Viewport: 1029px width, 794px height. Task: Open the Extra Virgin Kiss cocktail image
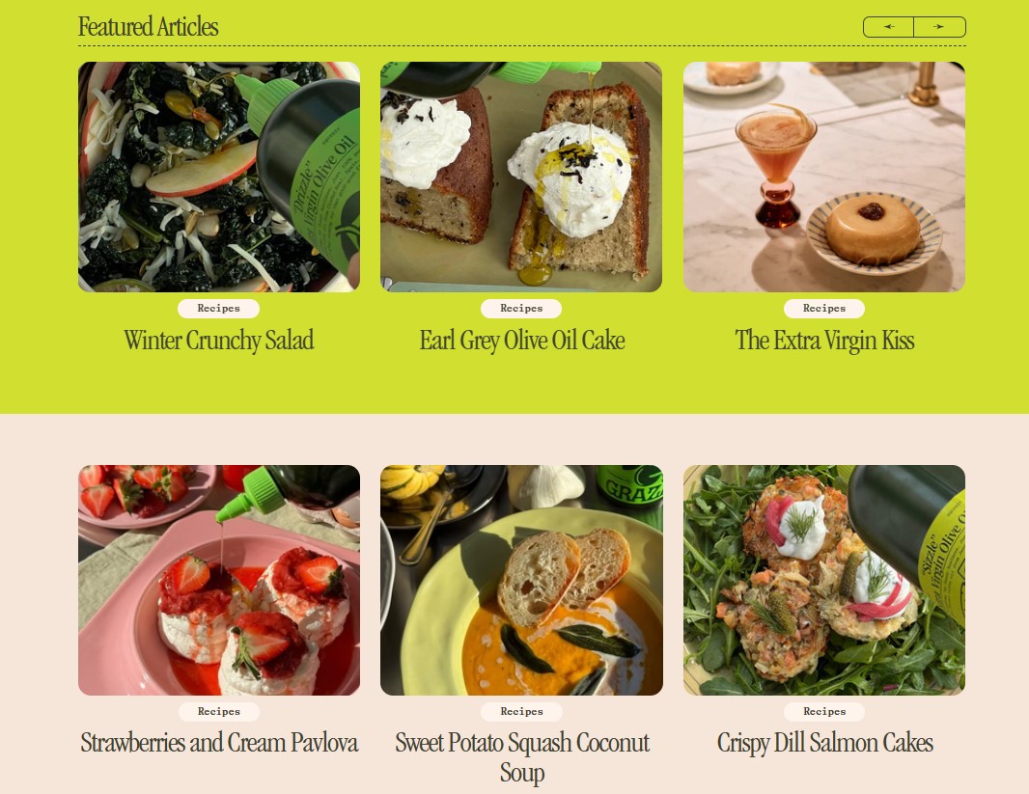[x=824, y=177]
